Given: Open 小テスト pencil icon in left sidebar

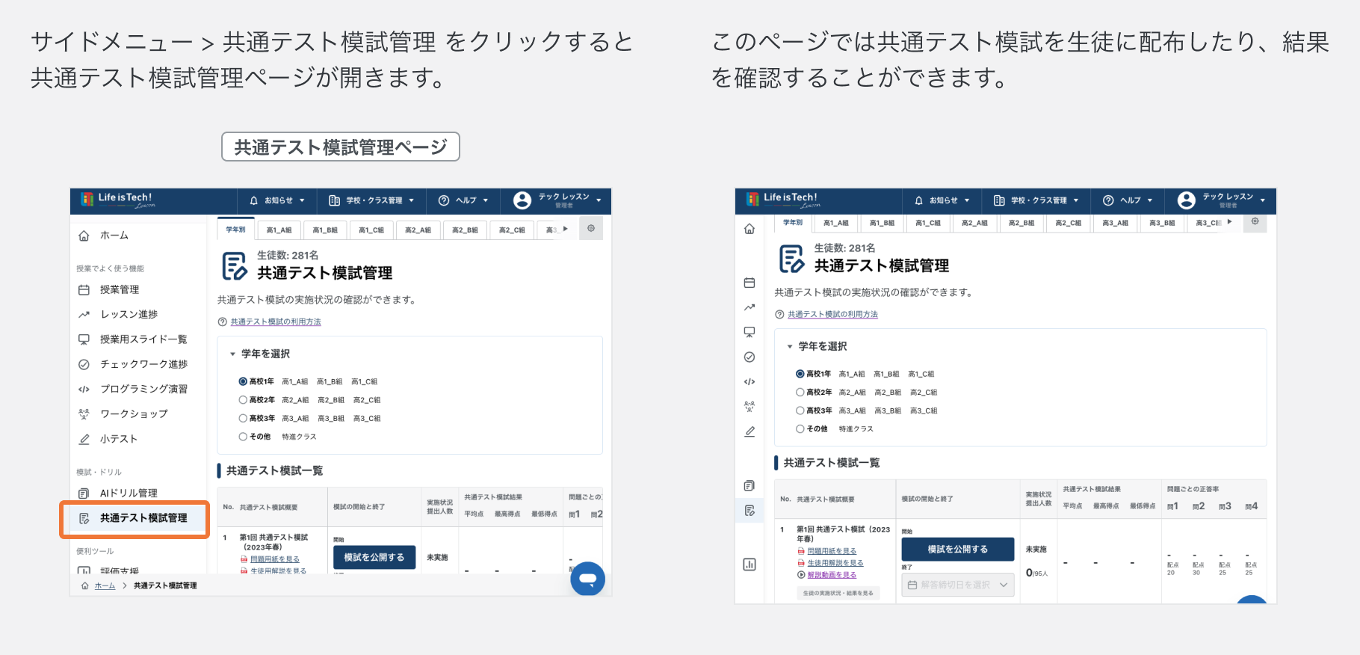Looking at the screenshot, I should coord(84,439).
